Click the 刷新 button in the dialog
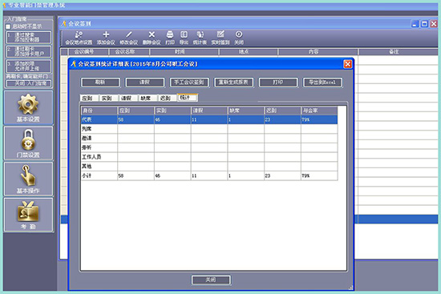441x294 pixels. coord(100,83)
